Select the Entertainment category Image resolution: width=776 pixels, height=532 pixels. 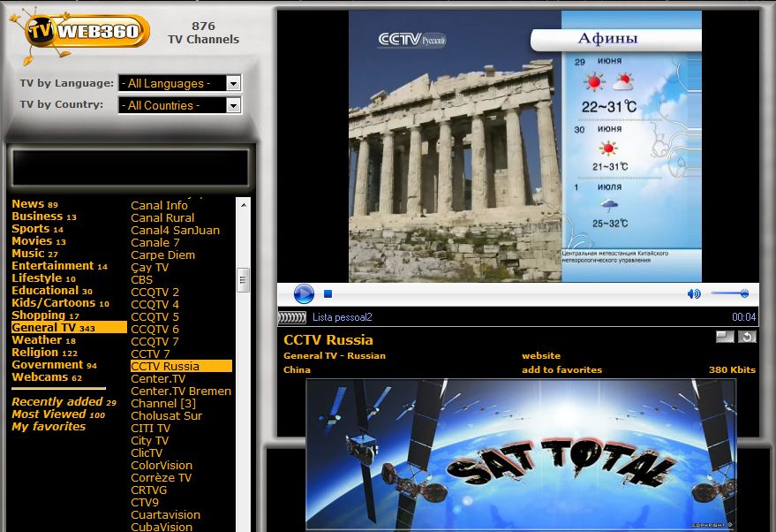coord(59,266)
